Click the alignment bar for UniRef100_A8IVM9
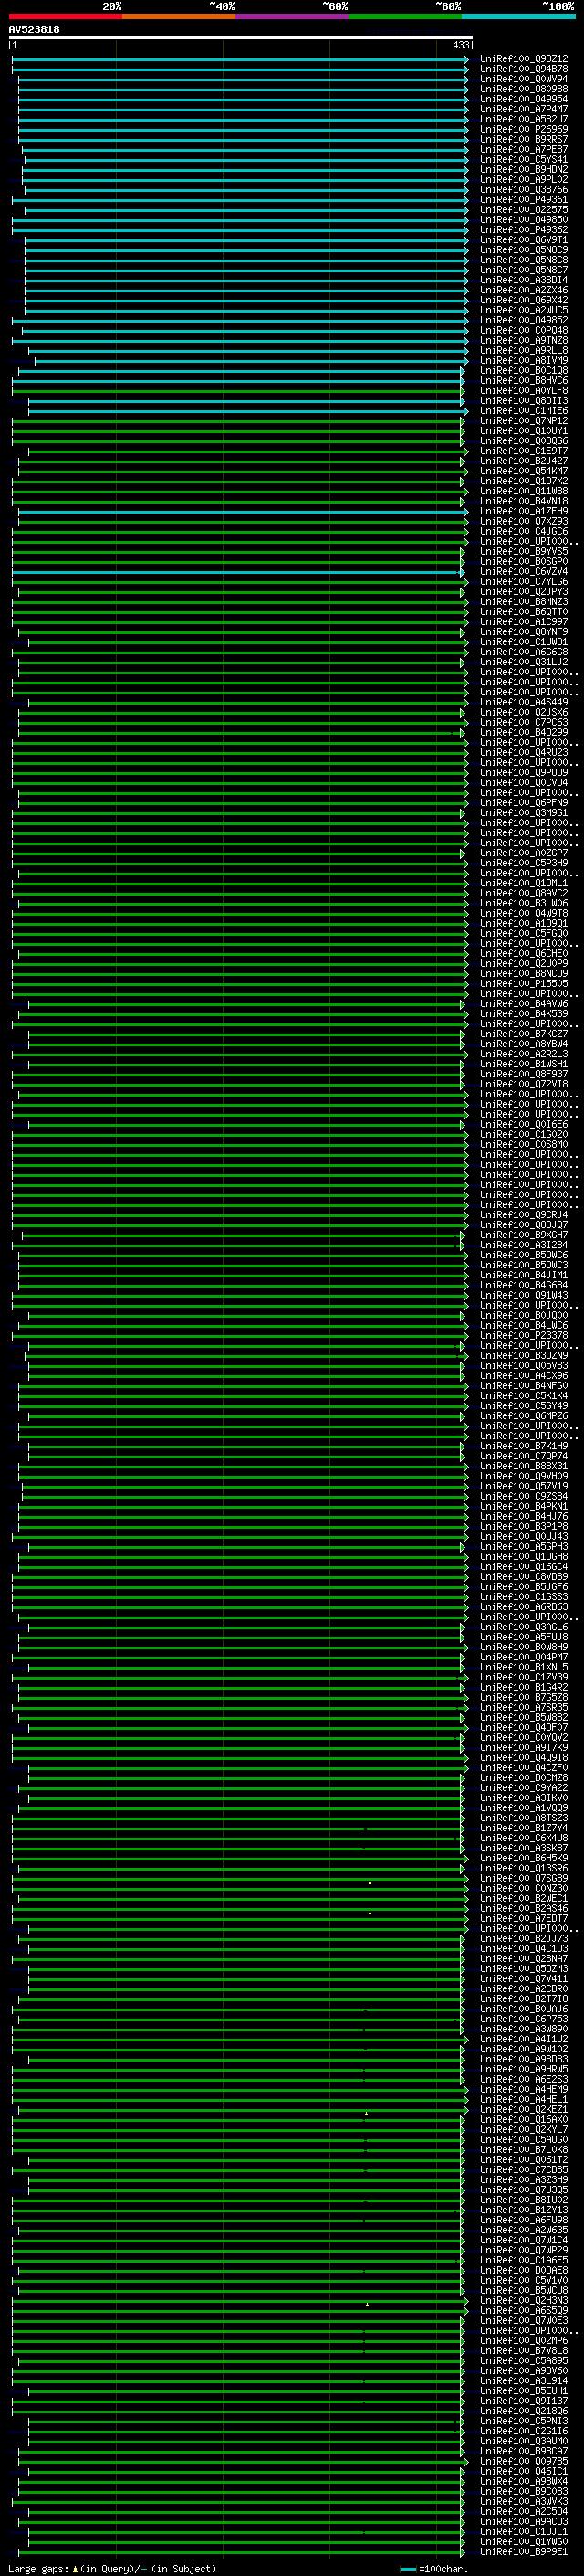The height and width of the screenshot is (2576, 584). tap(252, 360)
